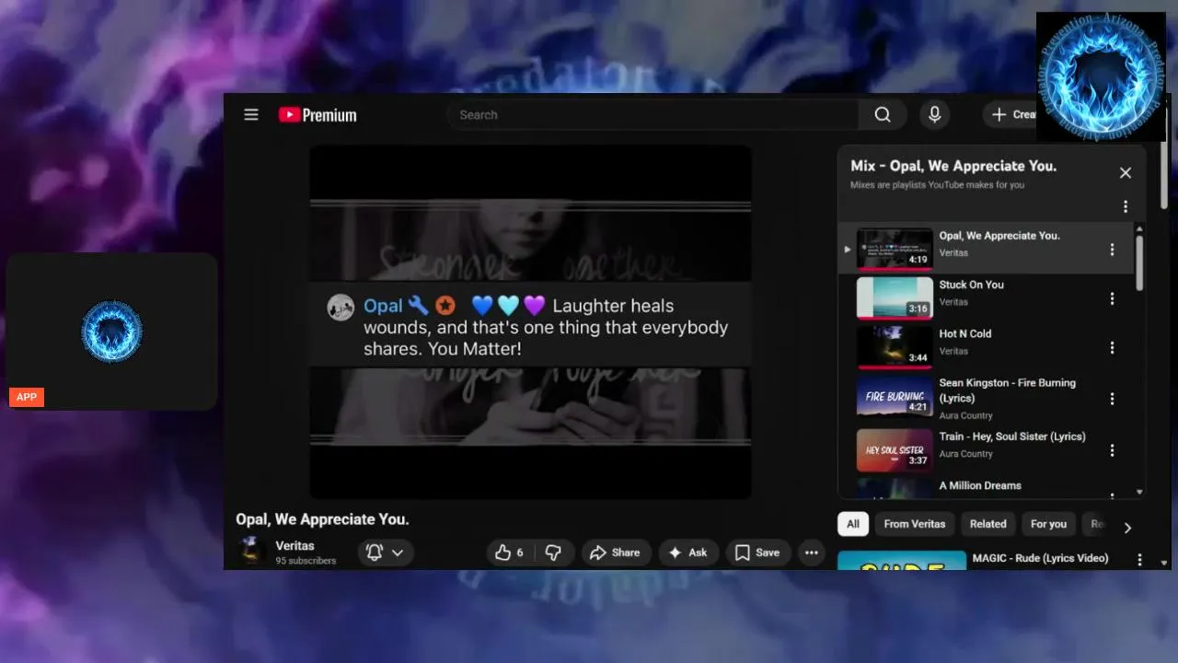Image resolution: width=1178 pixels, height=663 pixels.
Task: Select Stuck On You title text
Action: pyautogui.click(x=971, y=285)
